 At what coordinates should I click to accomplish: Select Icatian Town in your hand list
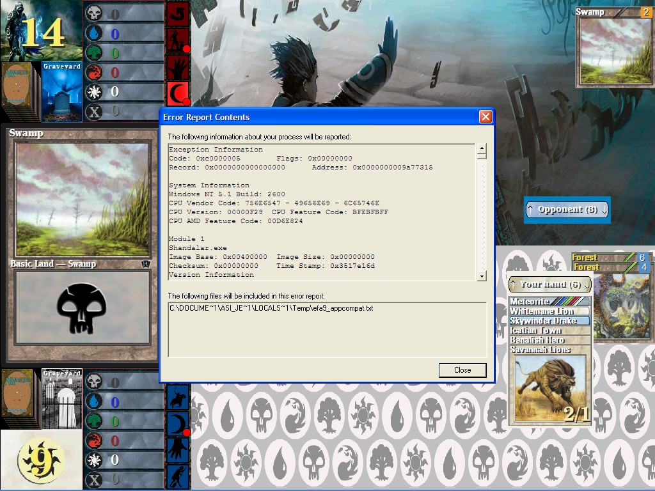[549, 331]
